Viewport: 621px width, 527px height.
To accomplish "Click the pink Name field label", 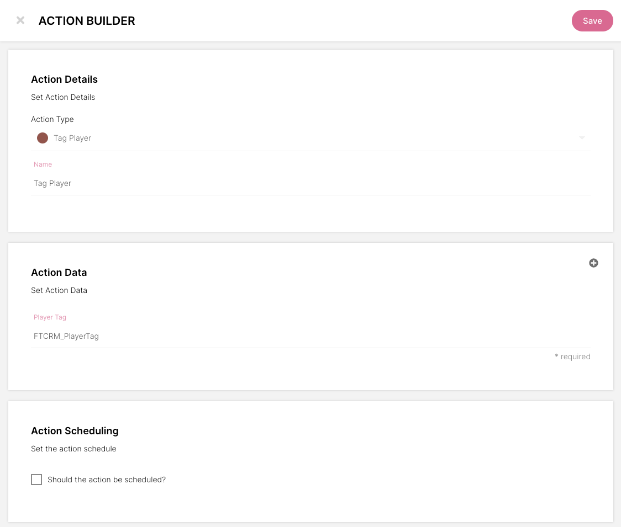I will 43,164.
